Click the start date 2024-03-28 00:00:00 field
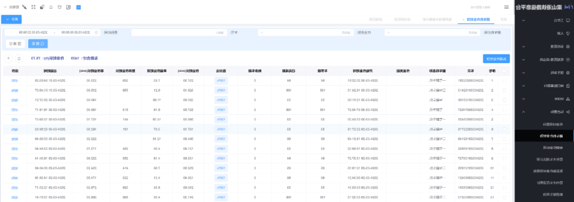Viewport: 574px width, 202px height. tap(76, 32)
